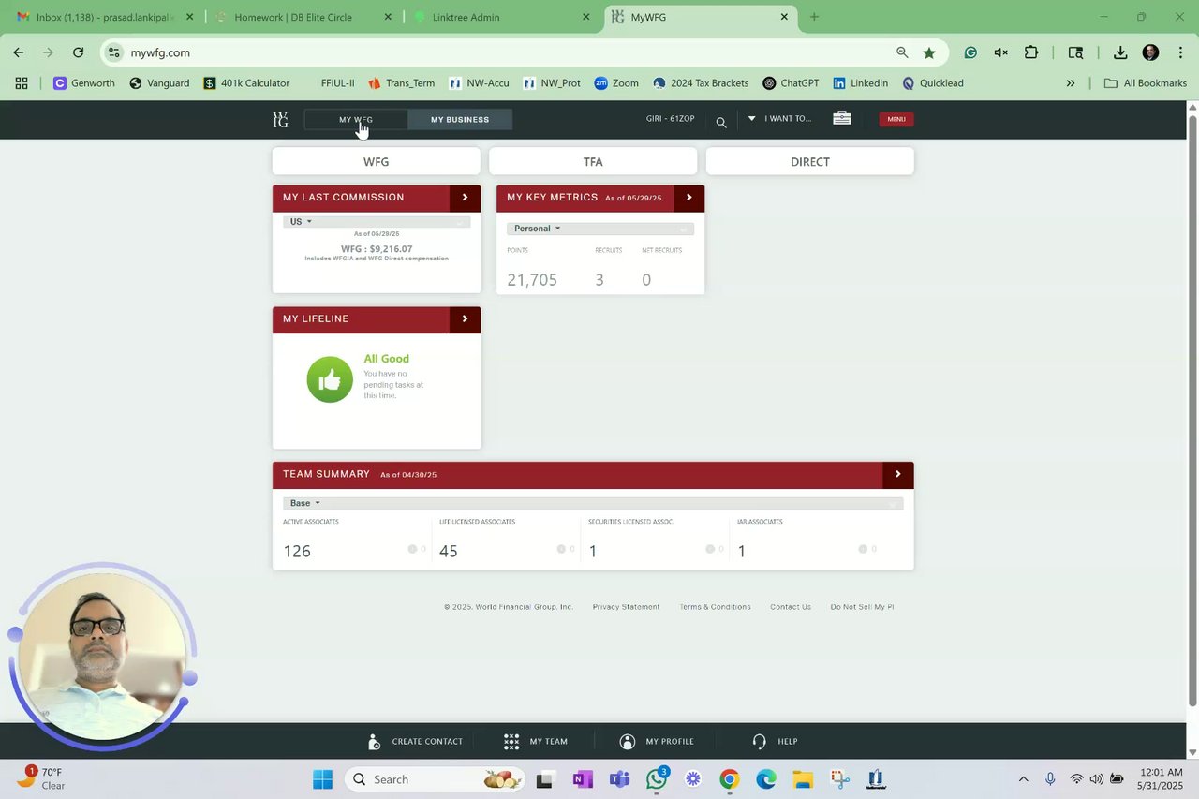Open Chrome apps grid in bookmarks bar
The image size is (1199, 799).
click(x=22, y=83)
